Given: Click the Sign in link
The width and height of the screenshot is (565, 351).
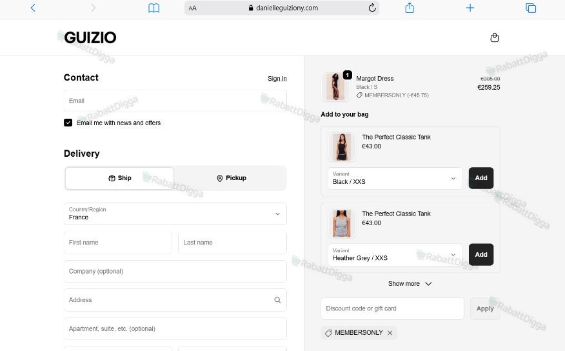Looking at the screenshot, I should pyautogui.click(x=277, y=78).
